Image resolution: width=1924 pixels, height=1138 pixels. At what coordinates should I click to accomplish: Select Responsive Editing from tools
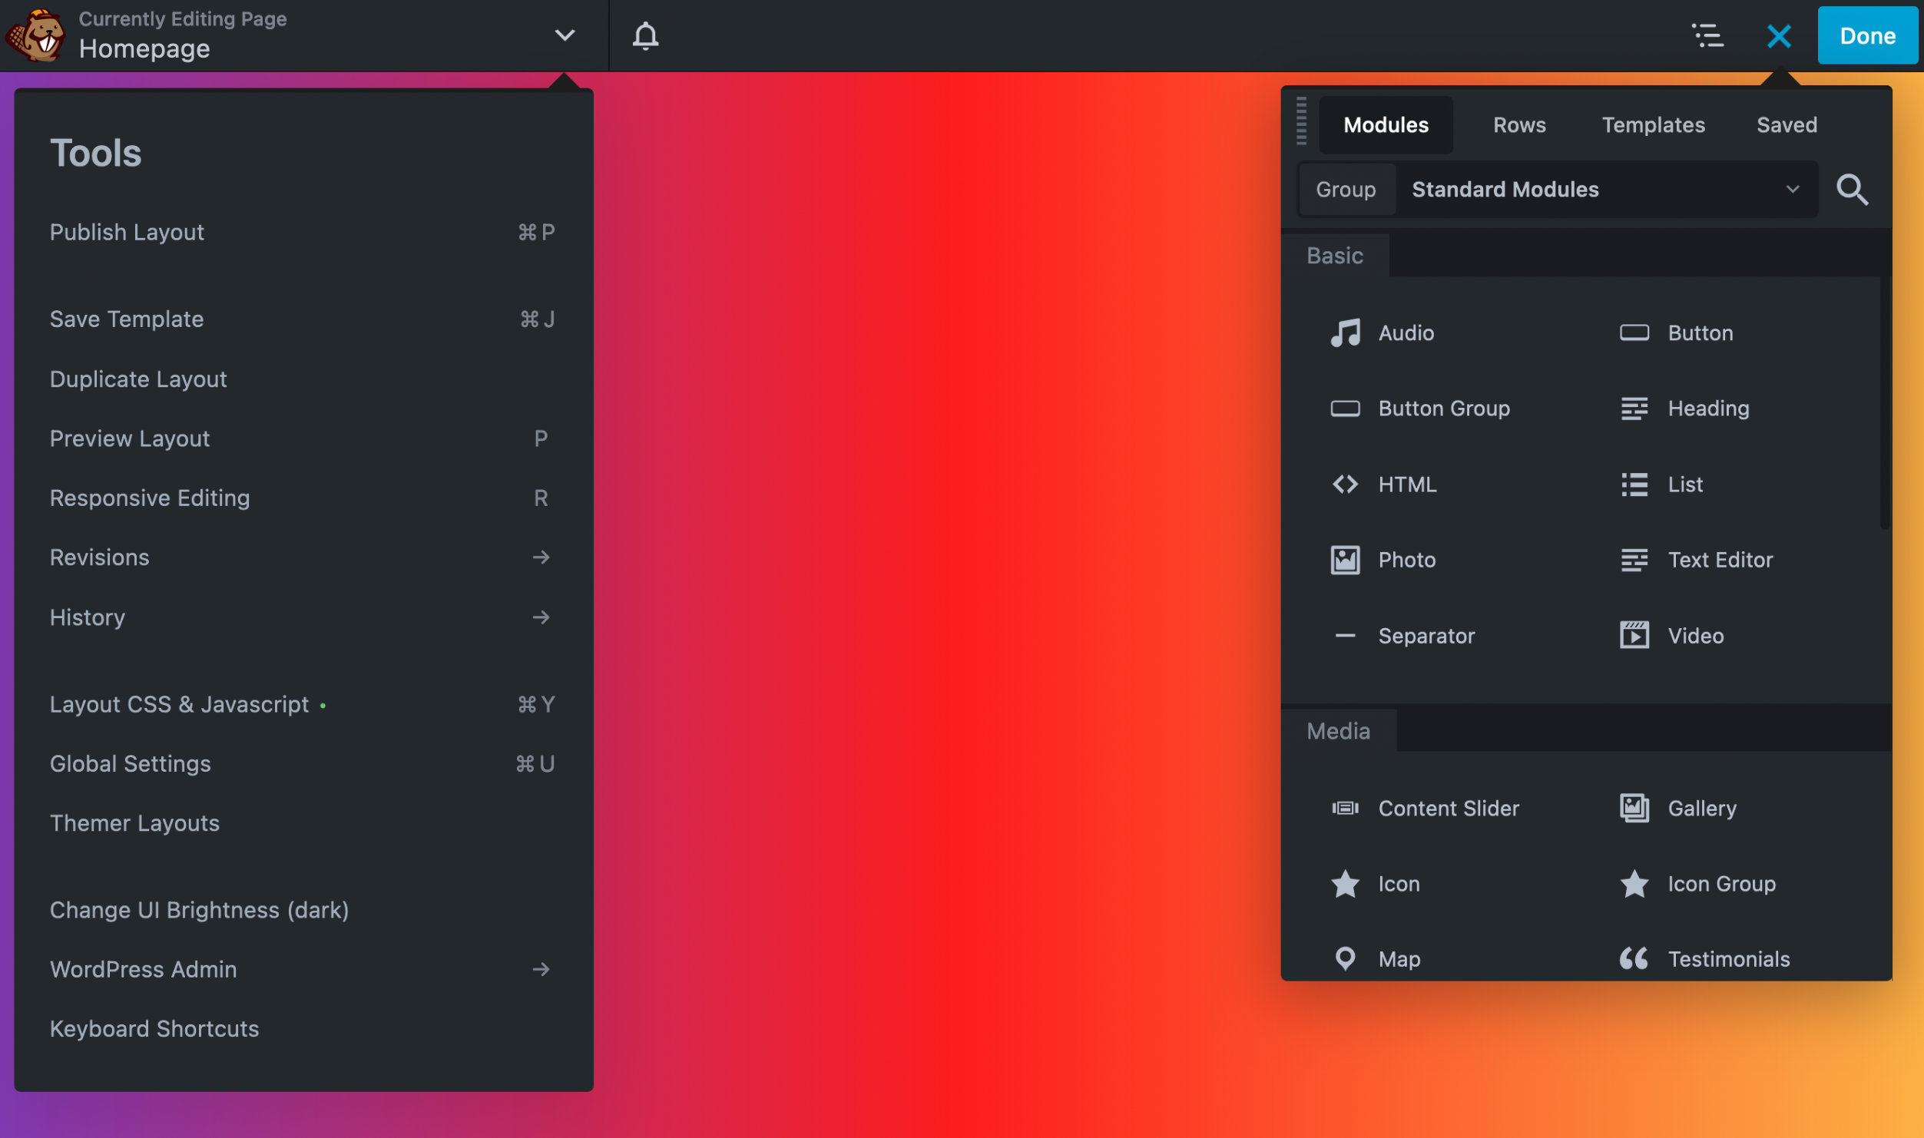[x=149, y=497]
